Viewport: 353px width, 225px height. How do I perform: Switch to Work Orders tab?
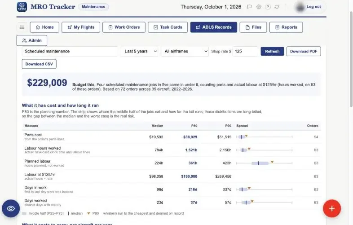pos(124,27)
